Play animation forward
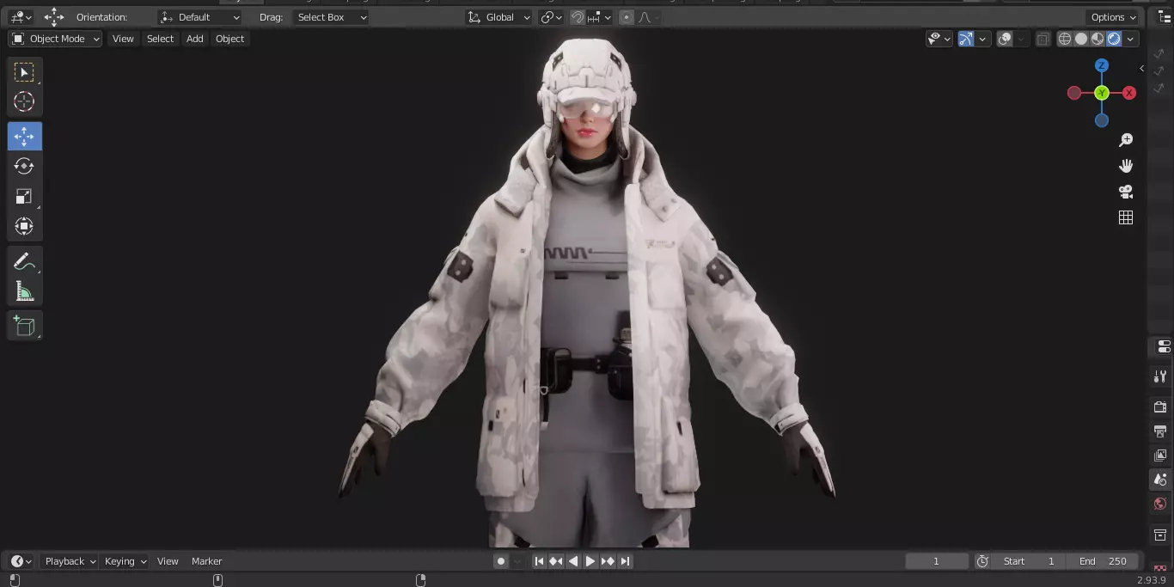 coord(590,561)
